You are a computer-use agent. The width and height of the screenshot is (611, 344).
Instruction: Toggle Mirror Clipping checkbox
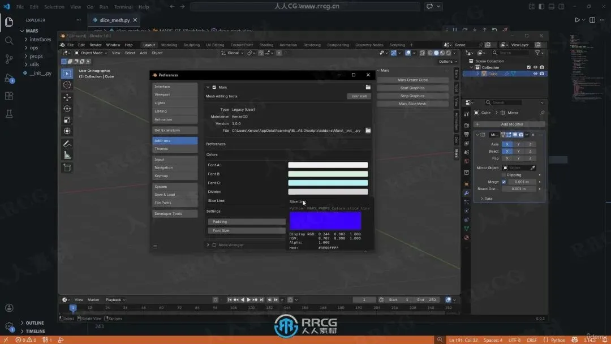(504, 175)
